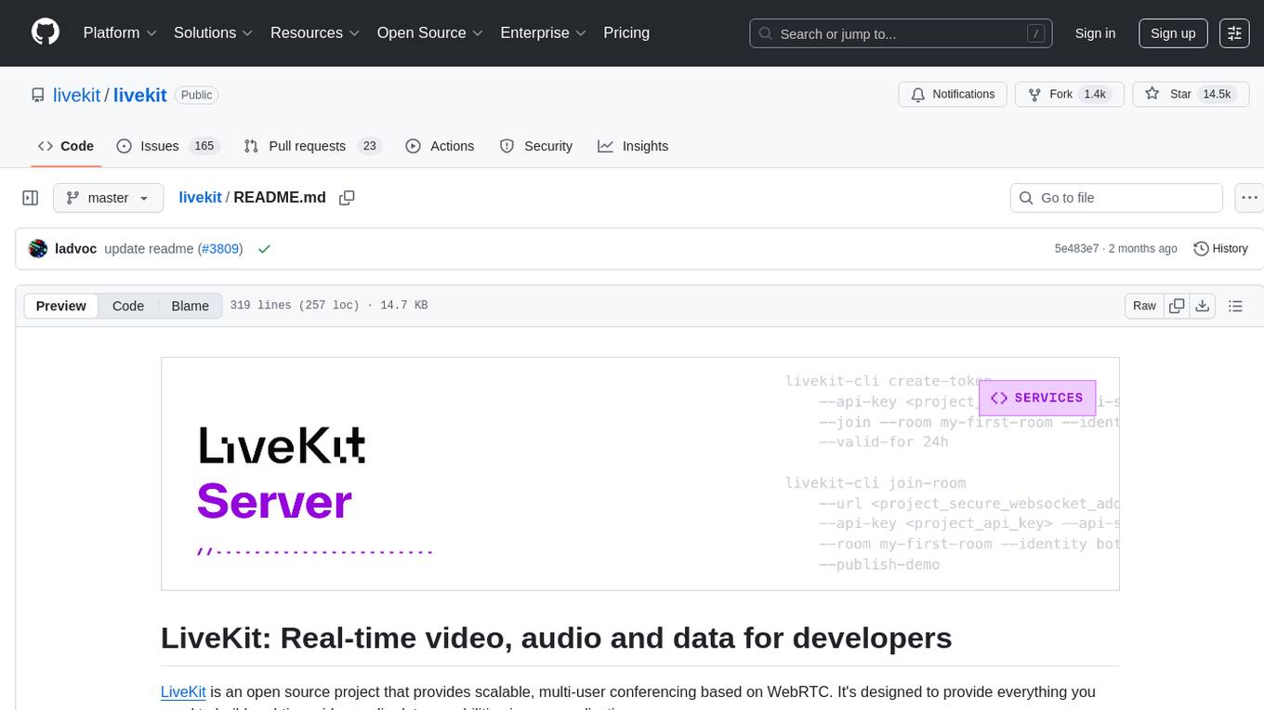Image resolution: width=1264 pixels, height=710 pixels.
Task: Open the livekit owner link
Action: click(77, 95)
